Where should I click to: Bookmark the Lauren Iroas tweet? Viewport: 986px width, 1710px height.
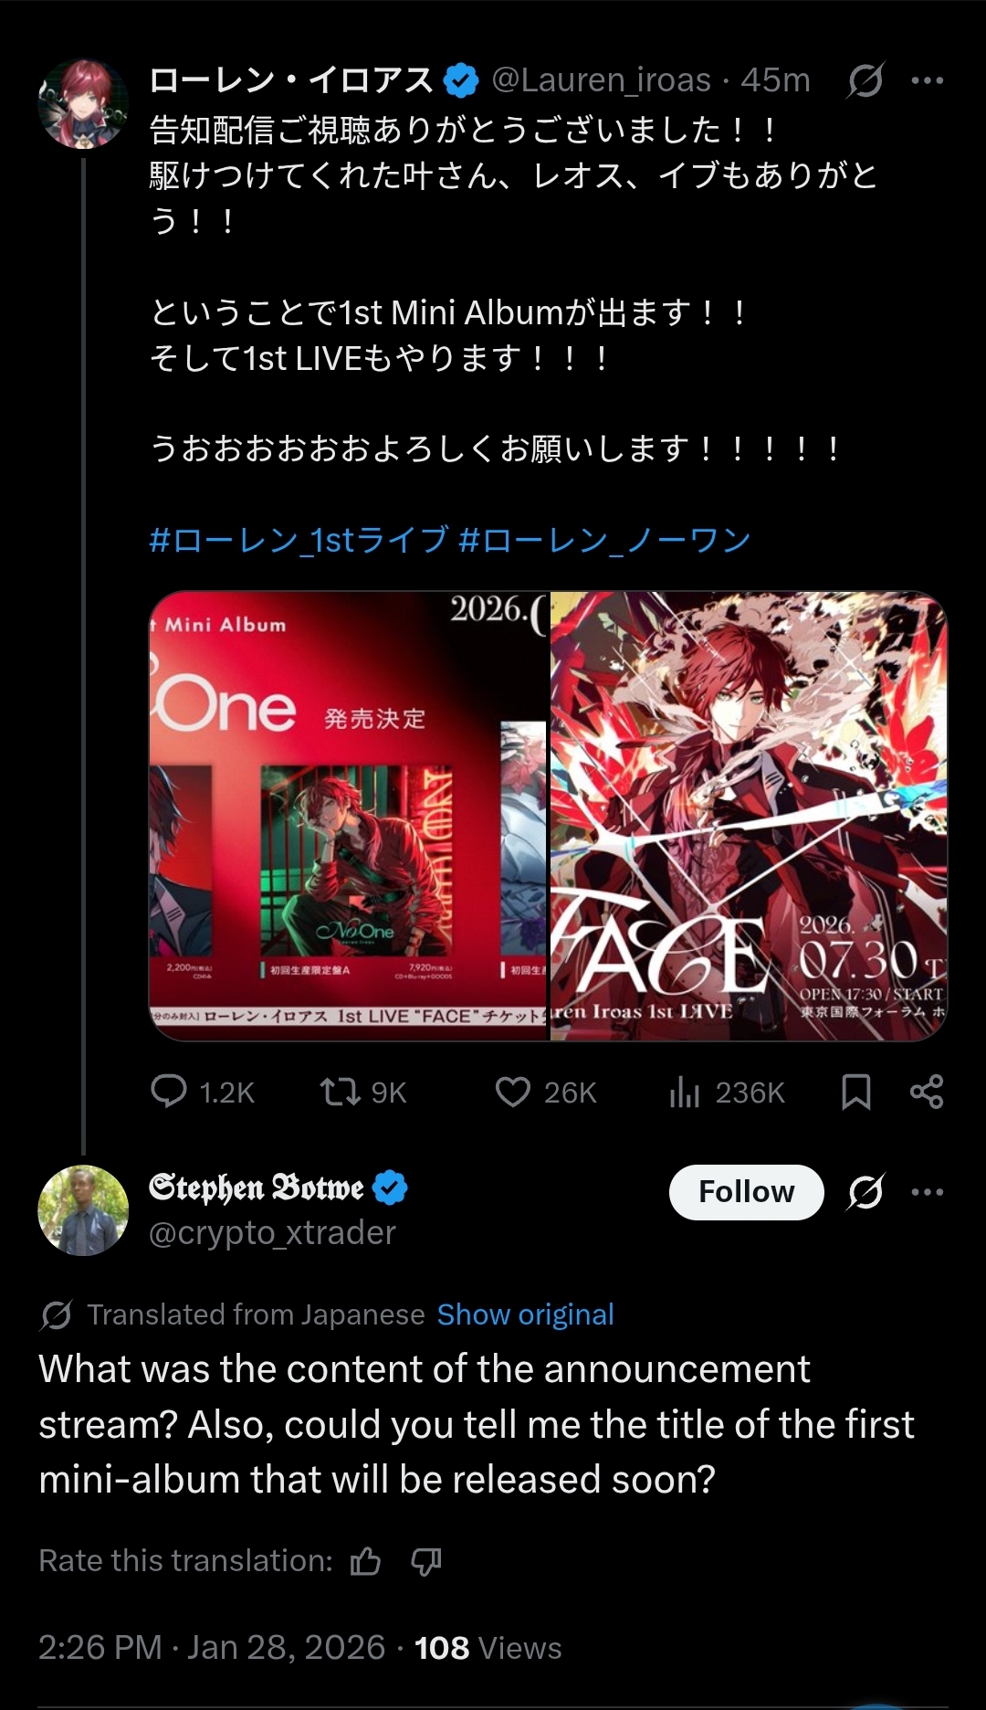(855, 1092)
